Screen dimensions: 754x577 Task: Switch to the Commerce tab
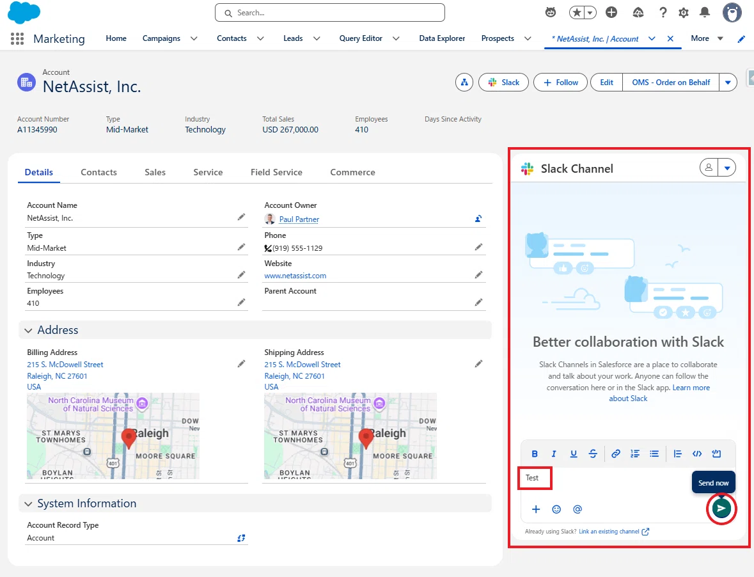point(352,172)
